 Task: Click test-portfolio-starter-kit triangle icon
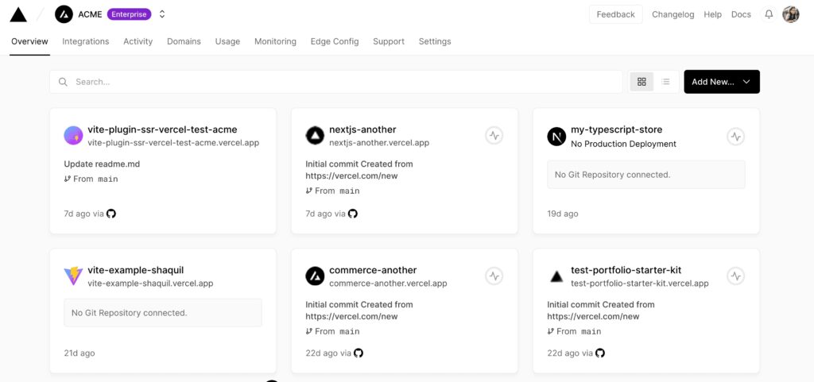click(x=556, y=276)
